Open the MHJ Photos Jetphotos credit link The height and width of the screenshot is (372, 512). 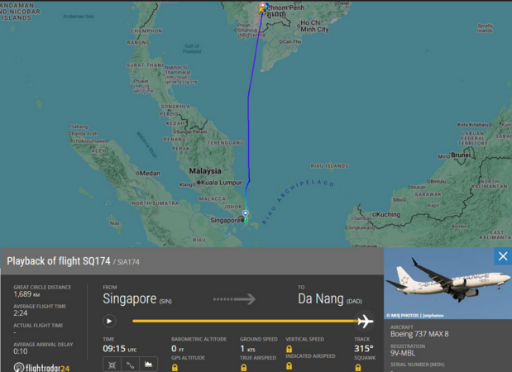coord(415,315)
